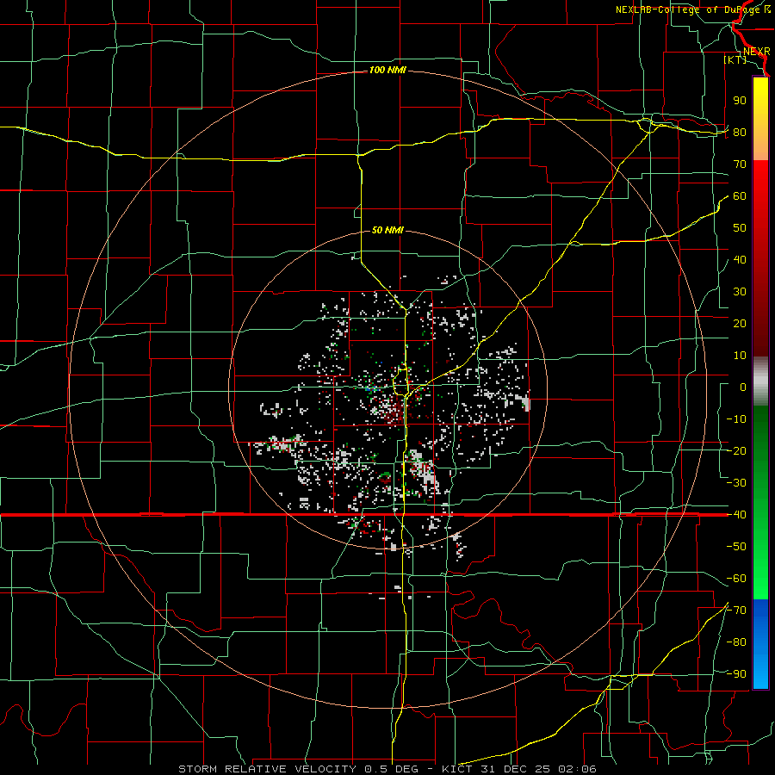This screenshot has height=775, width=775.
Task: Click the [KT] units label above the scale
Action: [735, 59]
